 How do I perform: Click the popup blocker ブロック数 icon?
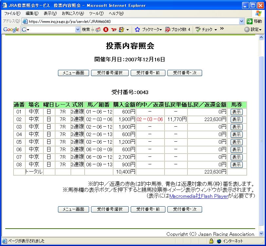[x=168, y=30]
